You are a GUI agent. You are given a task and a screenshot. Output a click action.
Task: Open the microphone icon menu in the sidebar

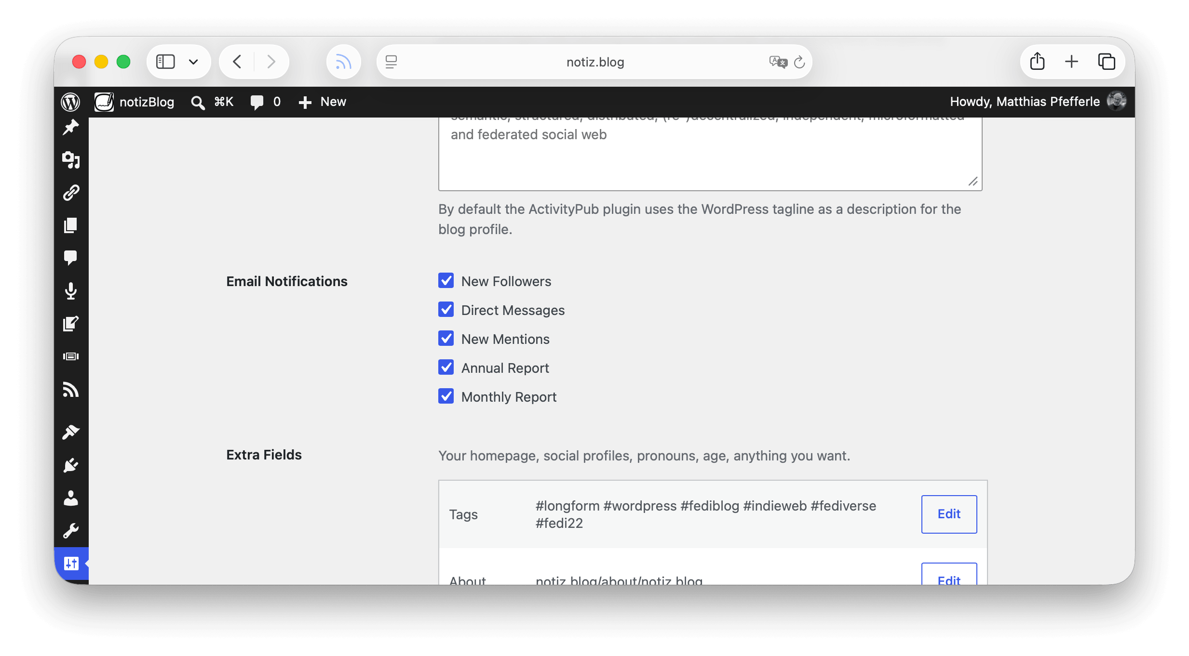click(71, 291)
